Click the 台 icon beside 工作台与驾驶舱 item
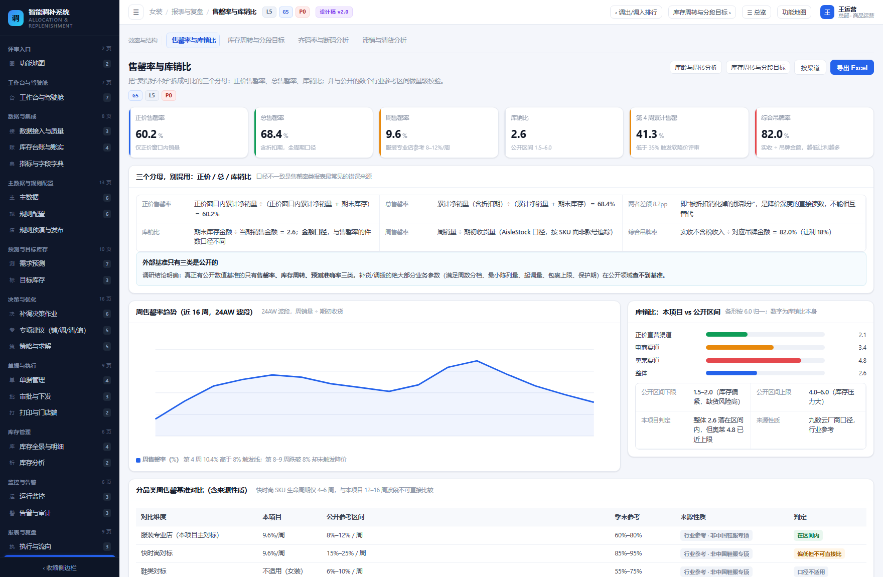The width and height of the screenshot is (883, 577). pyautogui.click(x=12, y=98)
